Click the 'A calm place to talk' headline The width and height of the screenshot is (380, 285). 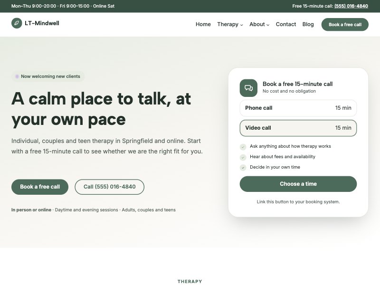pos(101,109)
